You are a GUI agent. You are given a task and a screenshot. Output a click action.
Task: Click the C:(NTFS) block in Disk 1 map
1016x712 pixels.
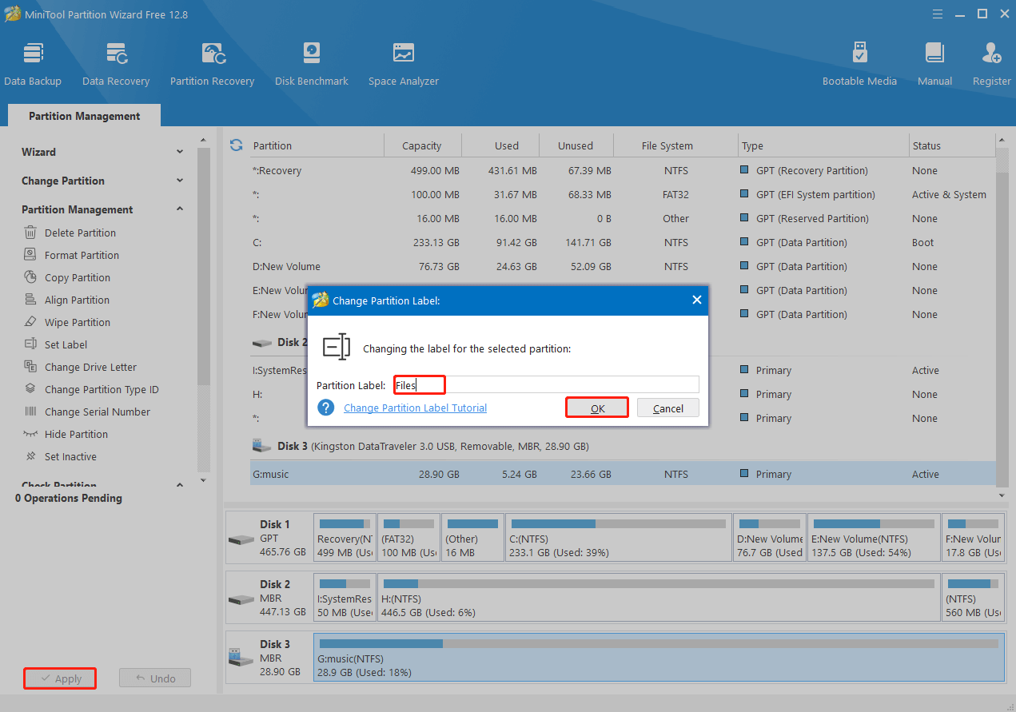coord(617,537)
